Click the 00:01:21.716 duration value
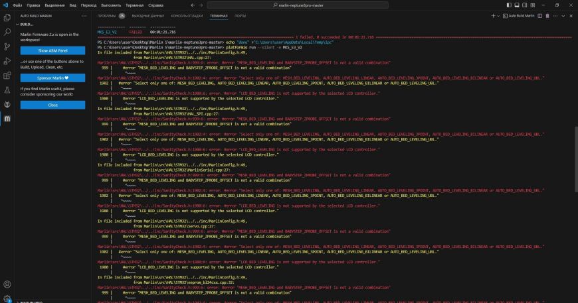The height and width of the screenshot is (303, 578). [x=163, y=32]
